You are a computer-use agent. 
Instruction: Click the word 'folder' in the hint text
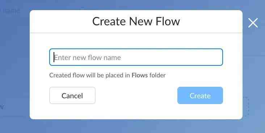click(157, 75)
